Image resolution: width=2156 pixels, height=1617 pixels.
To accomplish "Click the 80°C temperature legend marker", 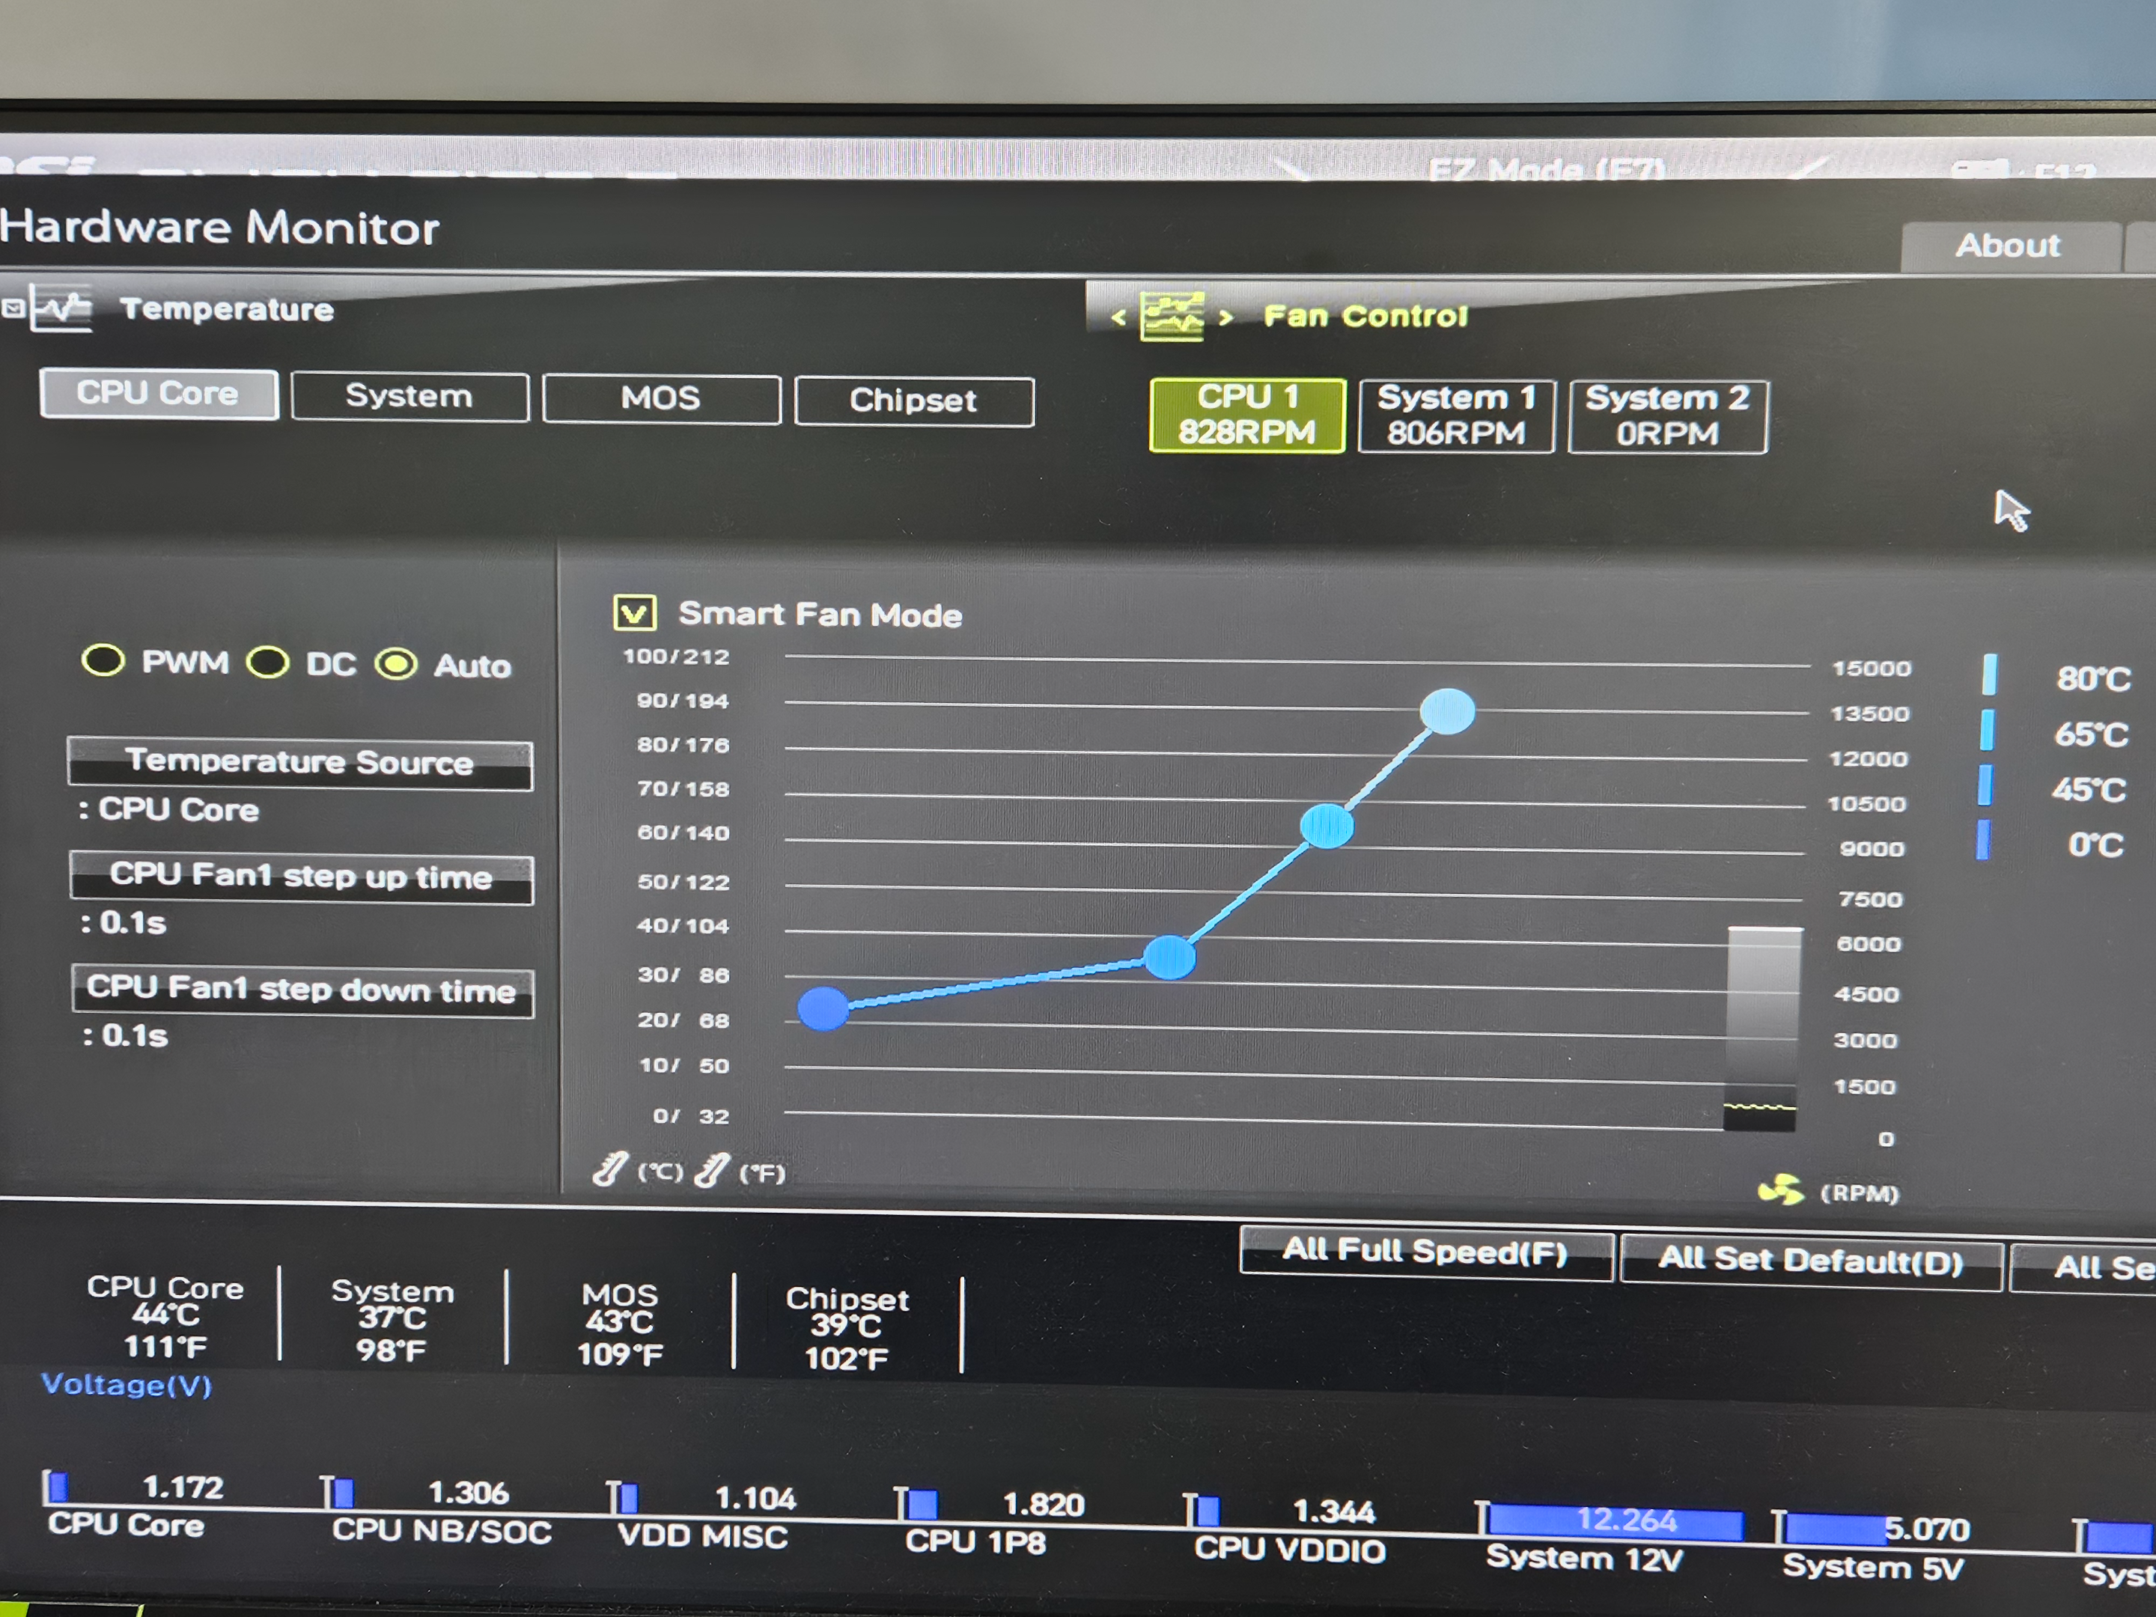I will [1989, 674].
